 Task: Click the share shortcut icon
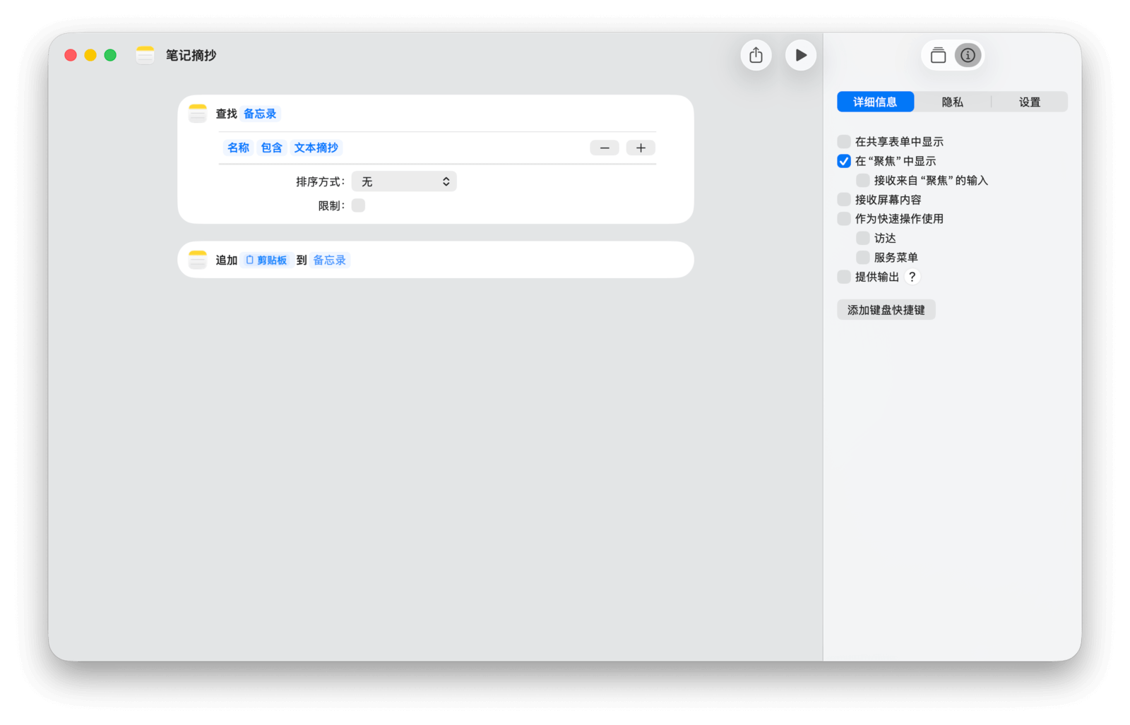tap(756, 55)
